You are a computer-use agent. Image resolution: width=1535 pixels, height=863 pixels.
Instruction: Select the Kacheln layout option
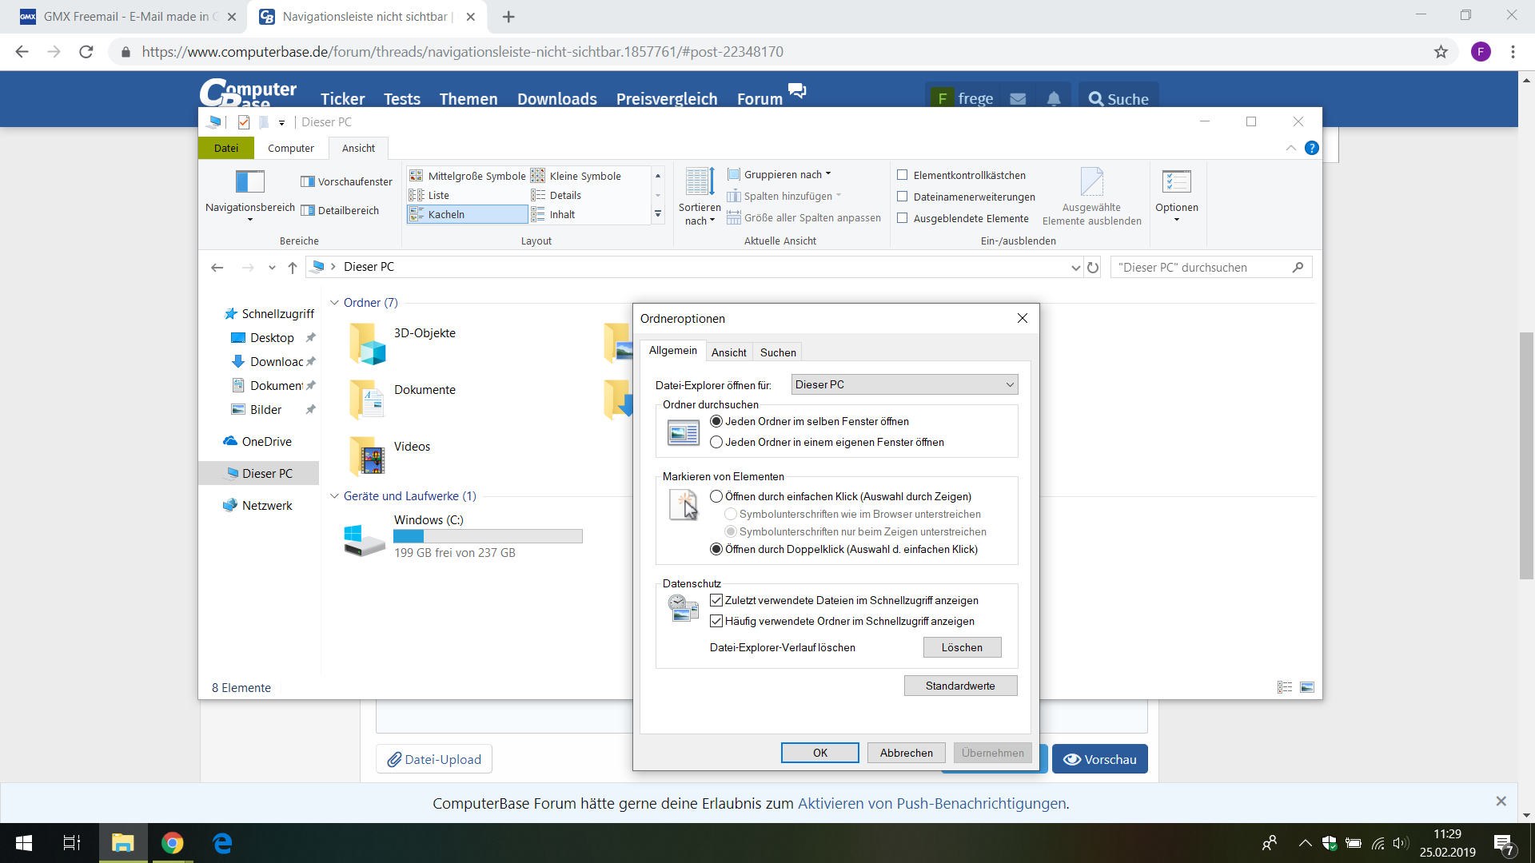pyautogui.click(x=445, y=214)
